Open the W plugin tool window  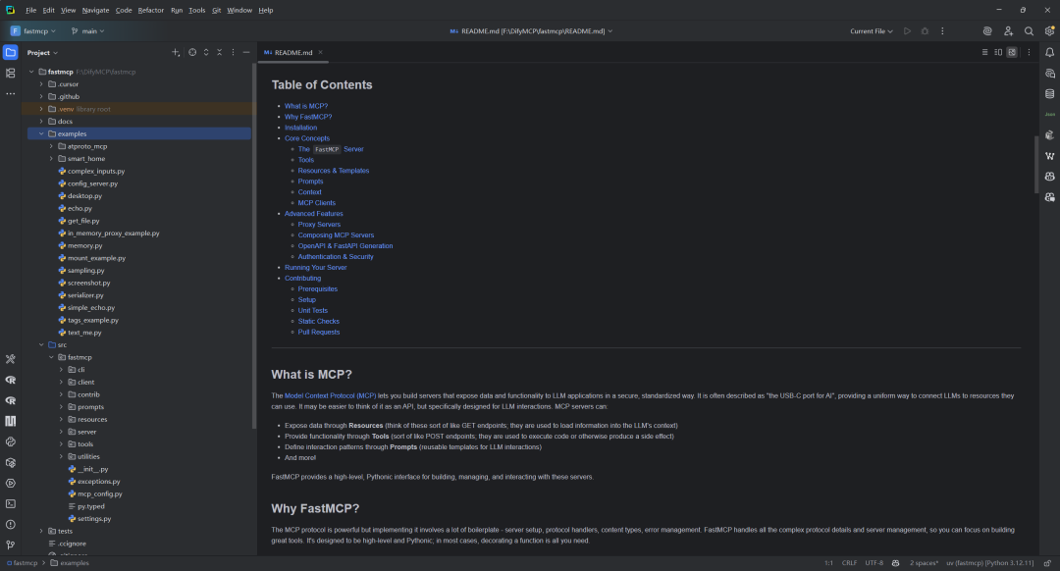pyautogui.click(x=1049, y=156)
